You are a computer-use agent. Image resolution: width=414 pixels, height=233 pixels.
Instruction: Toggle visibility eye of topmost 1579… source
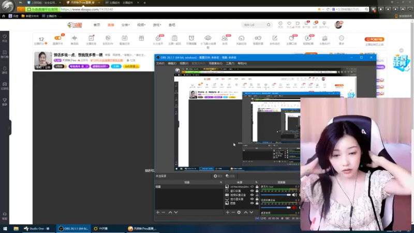coord(252,187)
